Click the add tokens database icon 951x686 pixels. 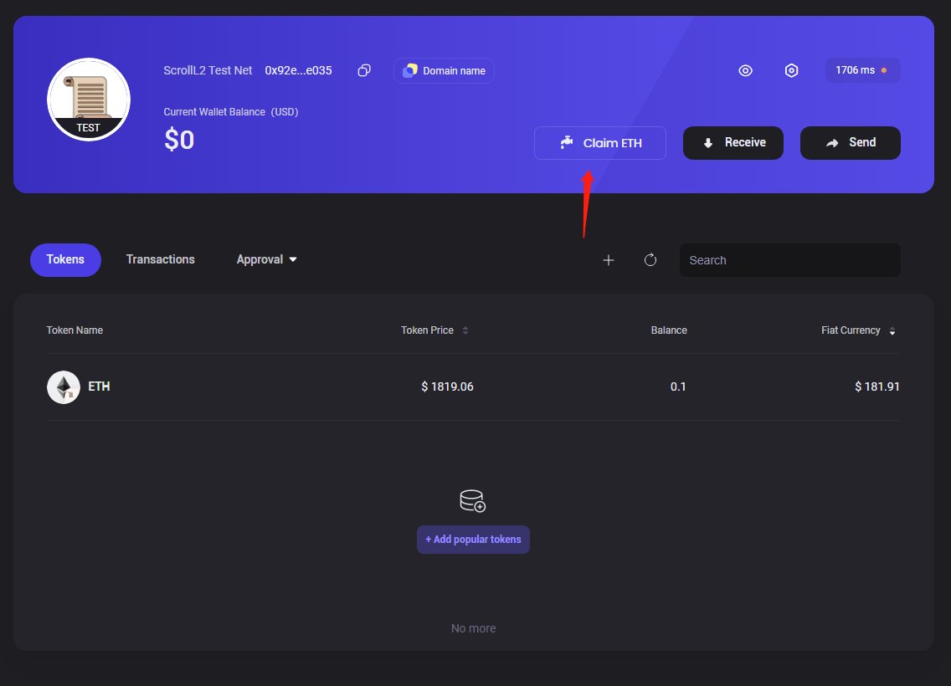click(x=472, y=500)
